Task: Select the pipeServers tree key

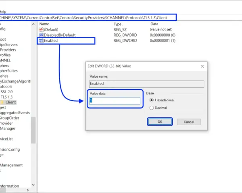Action: (9, 45)
